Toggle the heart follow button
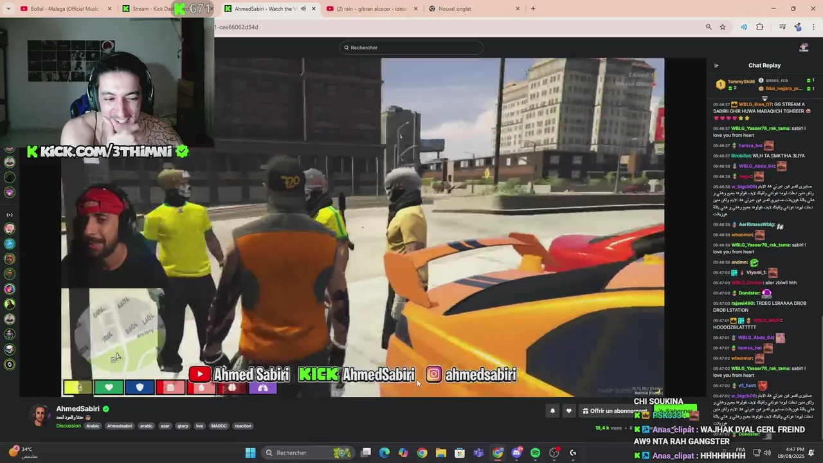The height and width of the screenshot is (463, 823). pos(568,411)
